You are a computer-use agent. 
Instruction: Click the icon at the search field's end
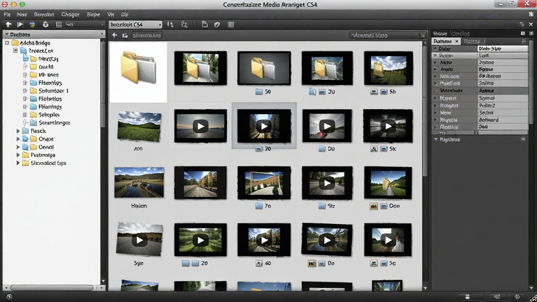(x=422, y=35)
